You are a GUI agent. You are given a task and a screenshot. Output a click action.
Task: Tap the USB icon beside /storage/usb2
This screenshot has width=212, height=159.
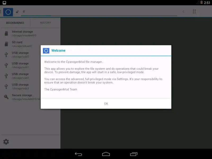[x=6, y=76]
